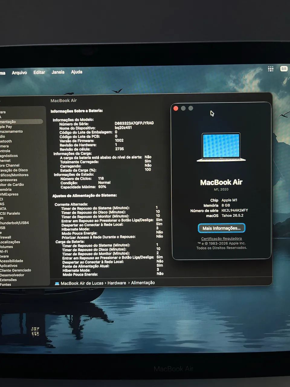Select NVMExpress in the sidebar
Screen dimensions: 290x387
(9, 194)
